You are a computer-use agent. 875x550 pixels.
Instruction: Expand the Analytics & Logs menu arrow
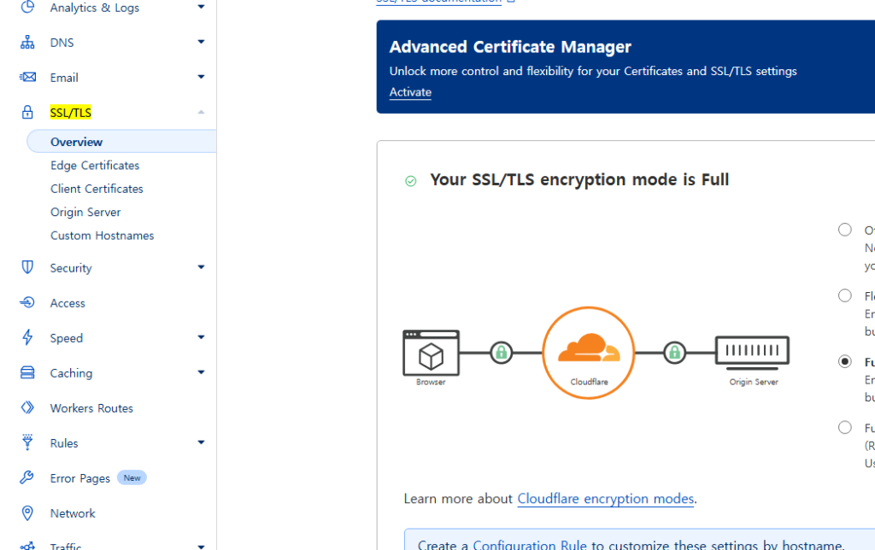pos(201,7)
